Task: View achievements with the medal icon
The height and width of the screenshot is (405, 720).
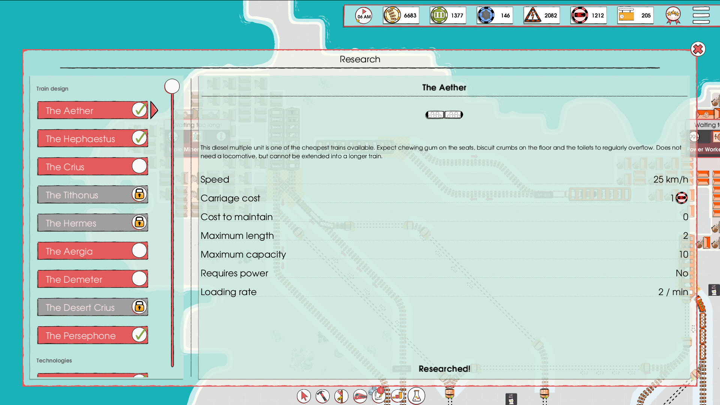Action: (673, 16)
